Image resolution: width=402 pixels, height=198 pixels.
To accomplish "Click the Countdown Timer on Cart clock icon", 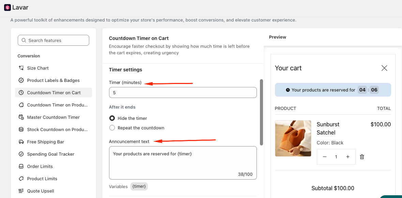I will tap(21, 93).
